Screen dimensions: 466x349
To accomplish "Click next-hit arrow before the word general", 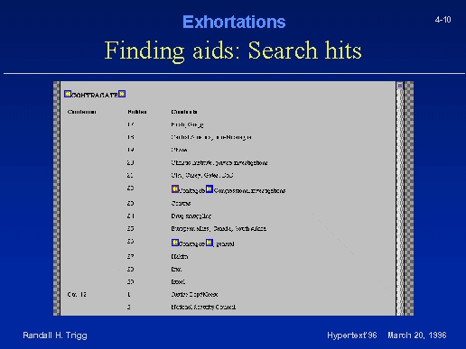I will point(210,243).
